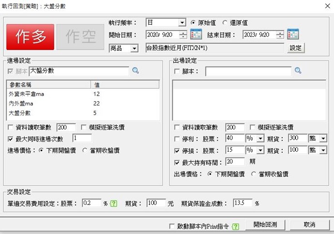Enable the 啟動腳本內Print指令 checkbox
334x234 pixels.
click(172, 226)
